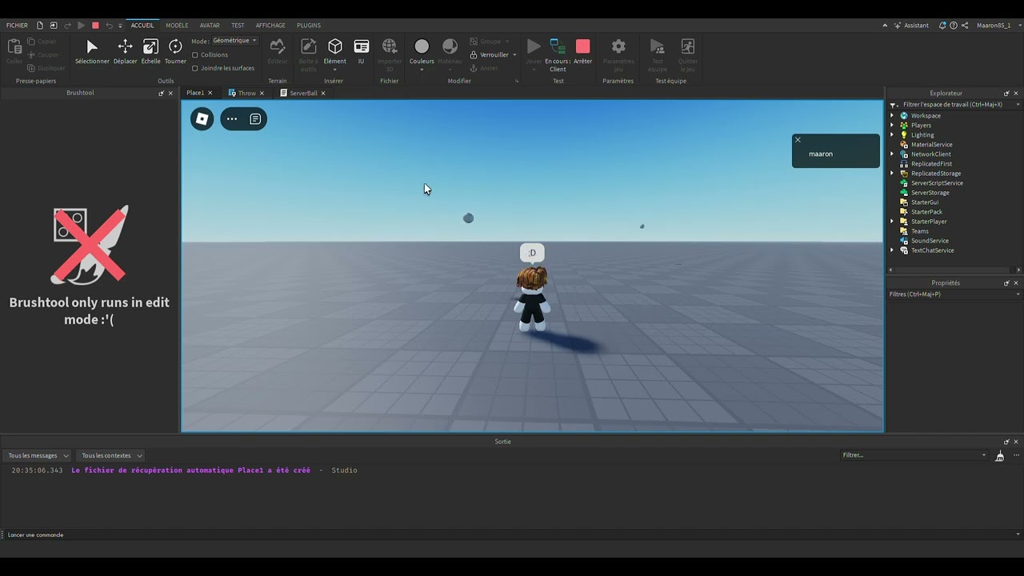Image resolution: width=1024 pixels, height=576 pixels.
Task: Click the En cours: Client view switcher
Action: [558, 54]
